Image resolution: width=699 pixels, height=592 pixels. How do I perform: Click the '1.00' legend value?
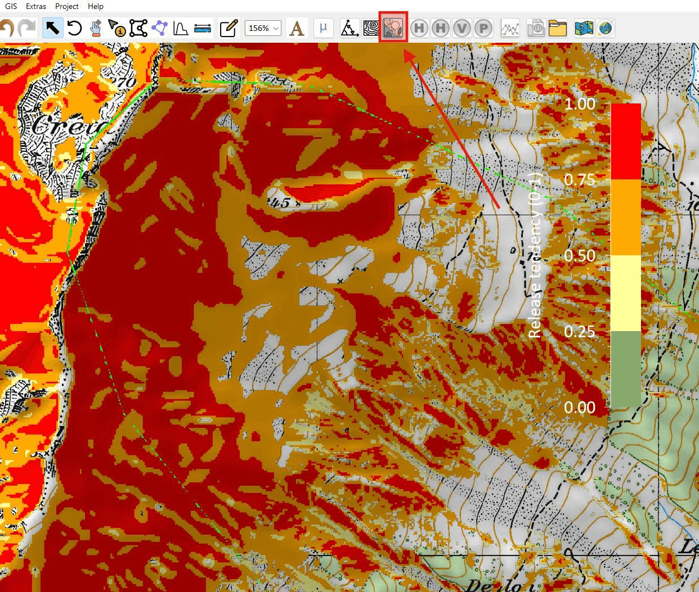580,104
